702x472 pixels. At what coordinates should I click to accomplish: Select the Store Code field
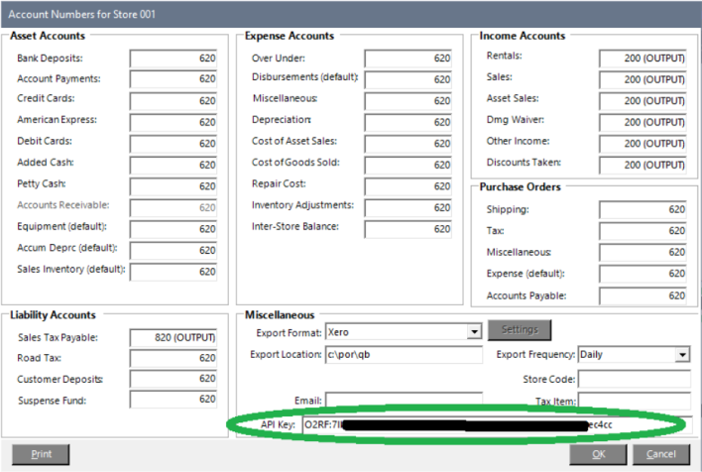point(635,379)
